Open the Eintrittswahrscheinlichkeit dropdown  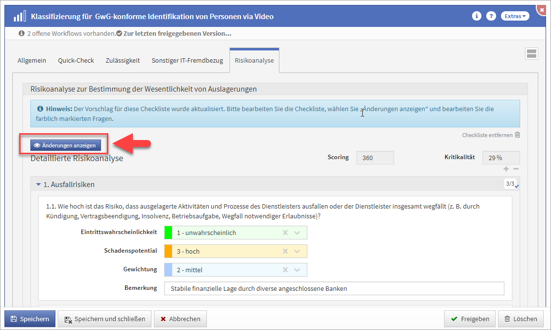[x=297, y=233]
